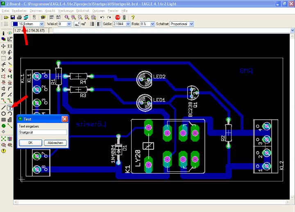The image size is (295, 212).
Task: Click the yellow Help question mark icon
Action: coord(133,17)
